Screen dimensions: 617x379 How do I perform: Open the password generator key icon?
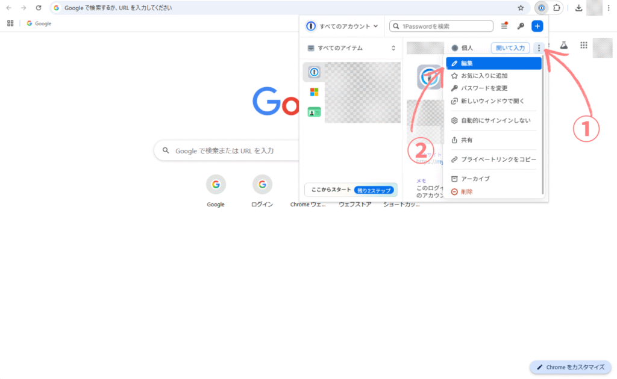pyautogui.click(x=521, y=26)
